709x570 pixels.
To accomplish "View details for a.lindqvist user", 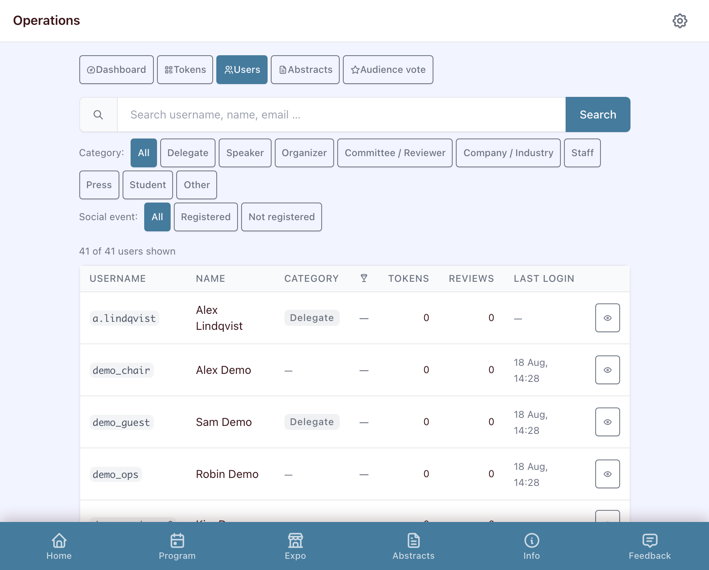I will [607, 318].
